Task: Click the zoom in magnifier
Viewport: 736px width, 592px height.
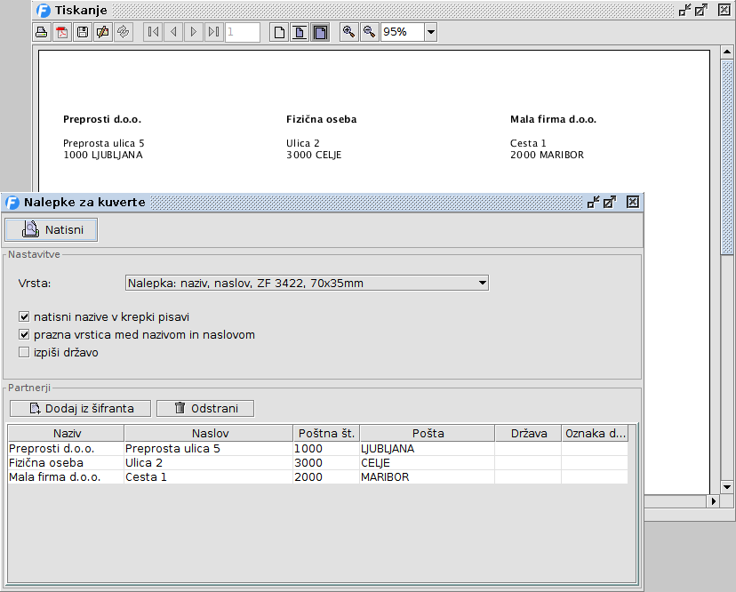Action: [x=349, y=32]
